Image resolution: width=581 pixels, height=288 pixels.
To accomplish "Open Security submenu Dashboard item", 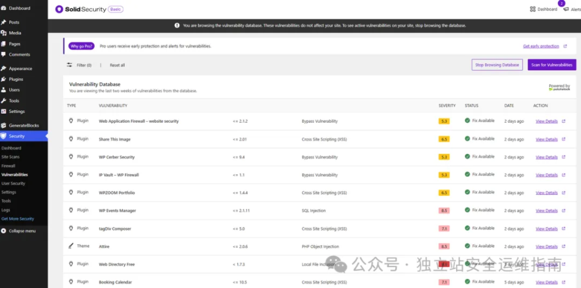I will coord(11,148).
